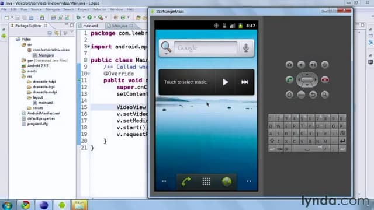This screenshot has height=210, width=374.
Task: Click the Google search input field
Action: click(x=206, y=48)
